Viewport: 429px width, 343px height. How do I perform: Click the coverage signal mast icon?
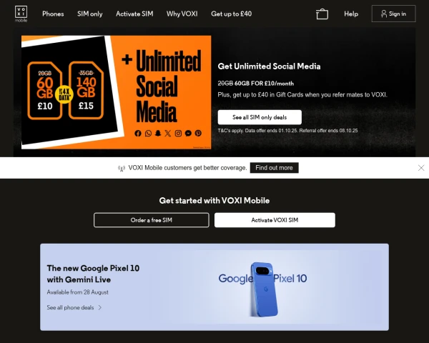pos(122,168)
